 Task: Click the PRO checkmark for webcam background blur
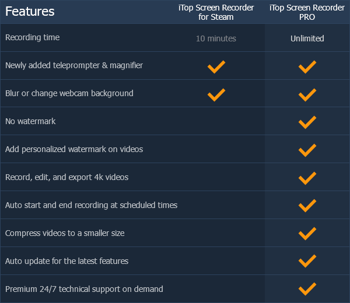[x=307, y=94]
